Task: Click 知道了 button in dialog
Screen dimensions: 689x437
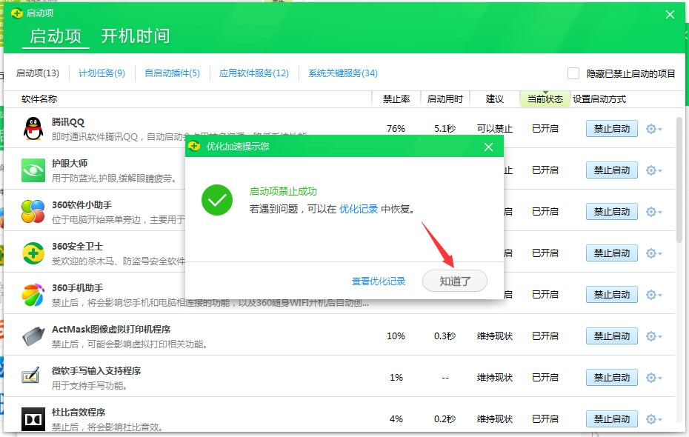Action: 455,281
